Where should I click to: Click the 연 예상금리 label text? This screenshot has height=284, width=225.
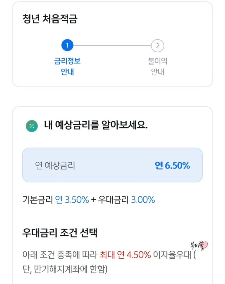click(x=55, y=165)
